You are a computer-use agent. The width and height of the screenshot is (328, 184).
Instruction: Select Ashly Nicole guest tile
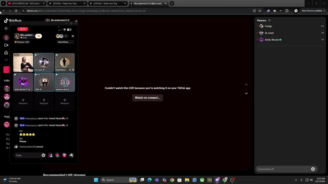click(23, 82)
